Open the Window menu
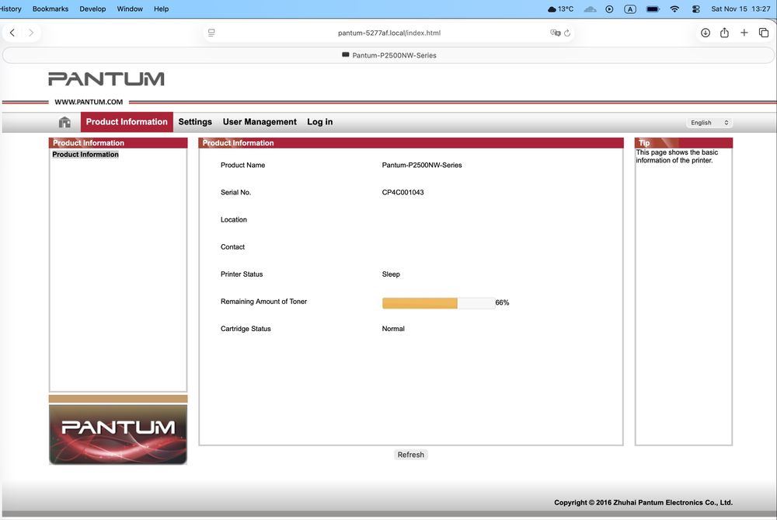 (130, 9)
